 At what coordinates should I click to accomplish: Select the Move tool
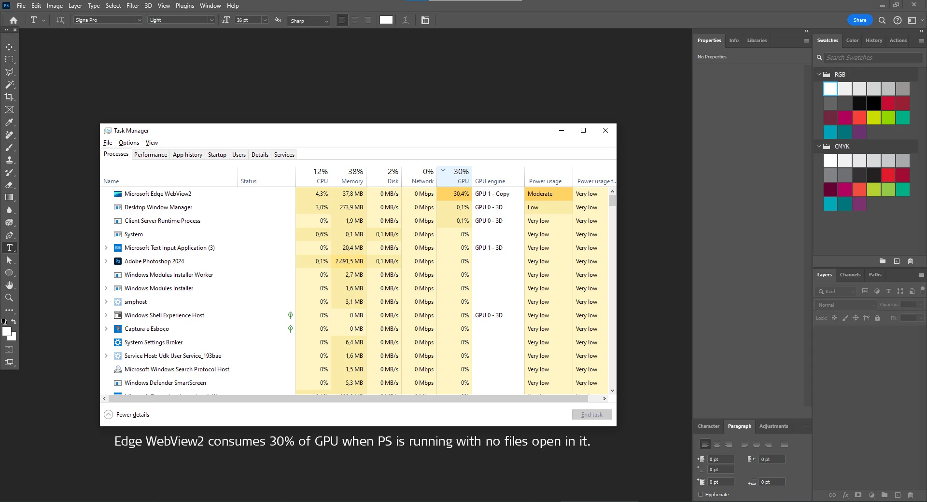click(x=9, y=47)
